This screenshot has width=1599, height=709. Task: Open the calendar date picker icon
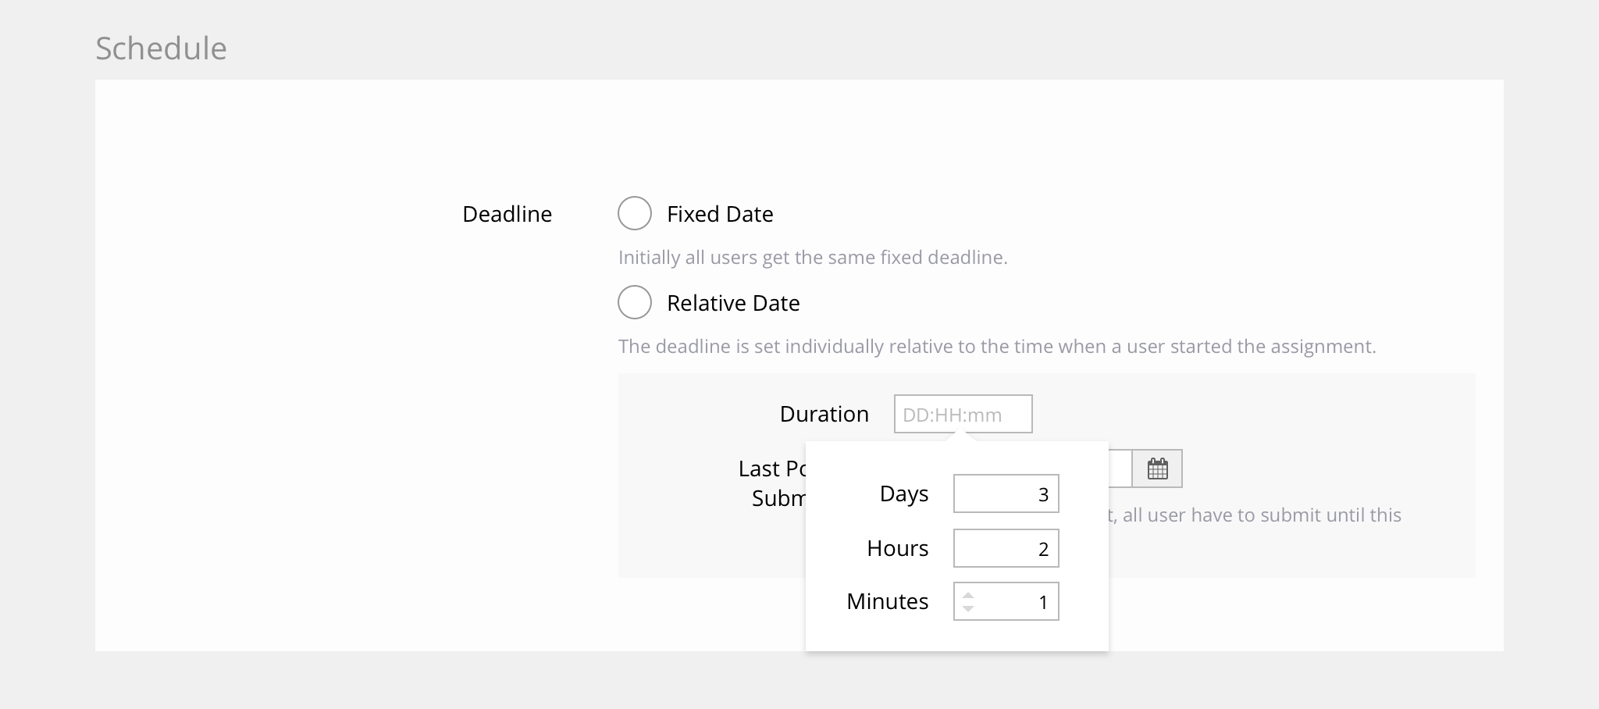click(x=1157, y=469)
